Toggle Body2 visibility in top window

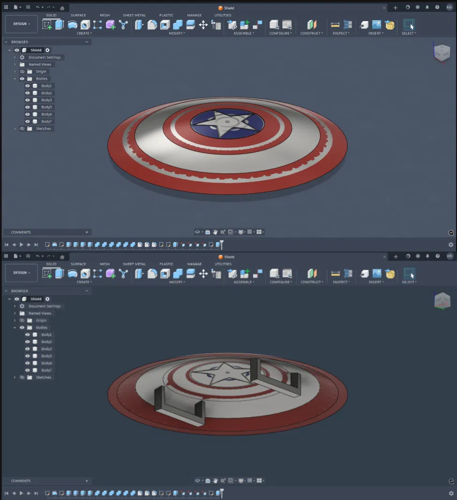pos(28,93)
